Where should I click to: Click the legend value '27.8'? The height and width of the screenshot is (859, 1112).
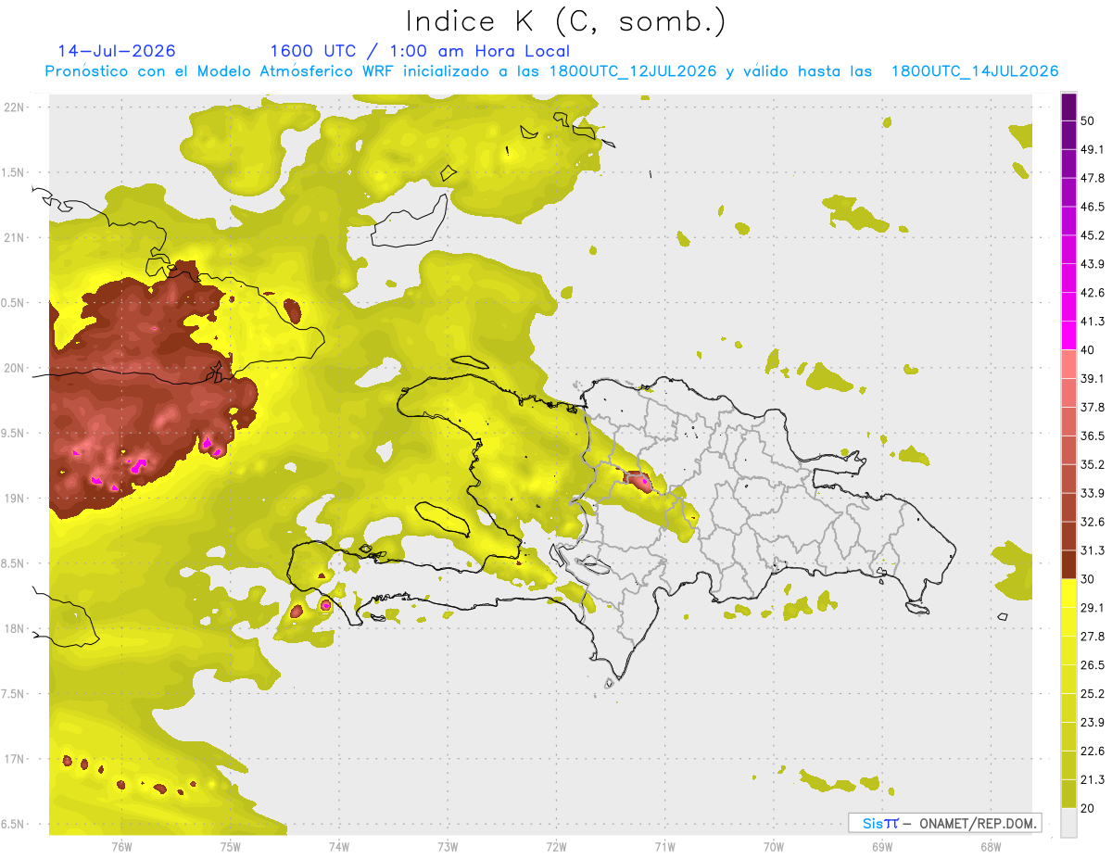click(x=1093, y=637)
